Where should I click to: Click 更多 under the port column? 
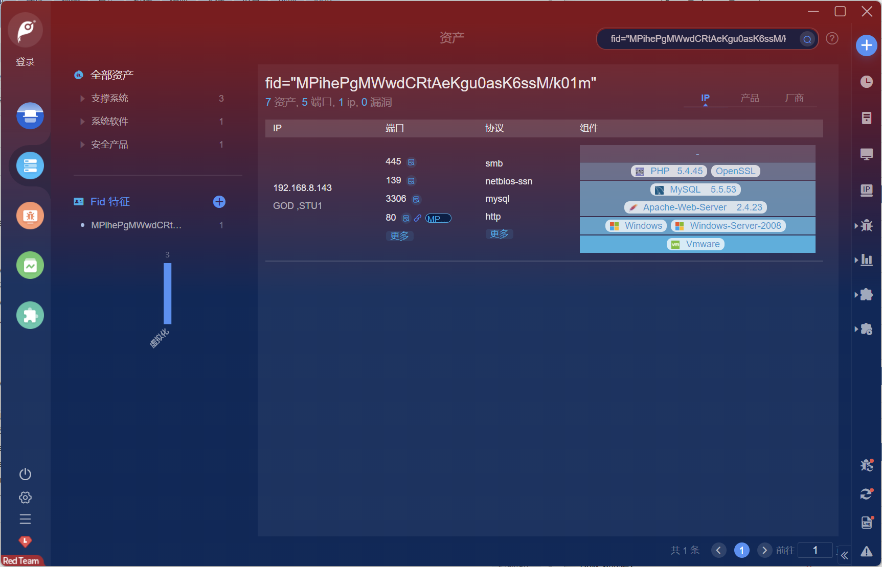tap(399, 236)
